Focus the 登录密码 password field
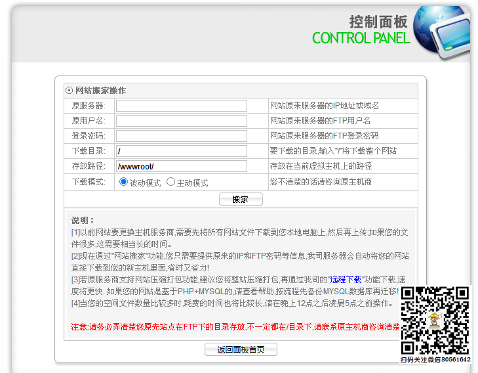 pos(182,136)
